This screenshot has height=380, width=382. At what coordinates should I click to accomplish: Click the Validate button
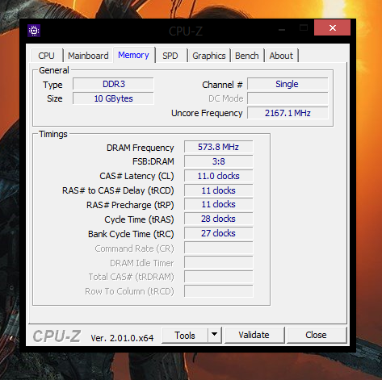pos(254,335)
